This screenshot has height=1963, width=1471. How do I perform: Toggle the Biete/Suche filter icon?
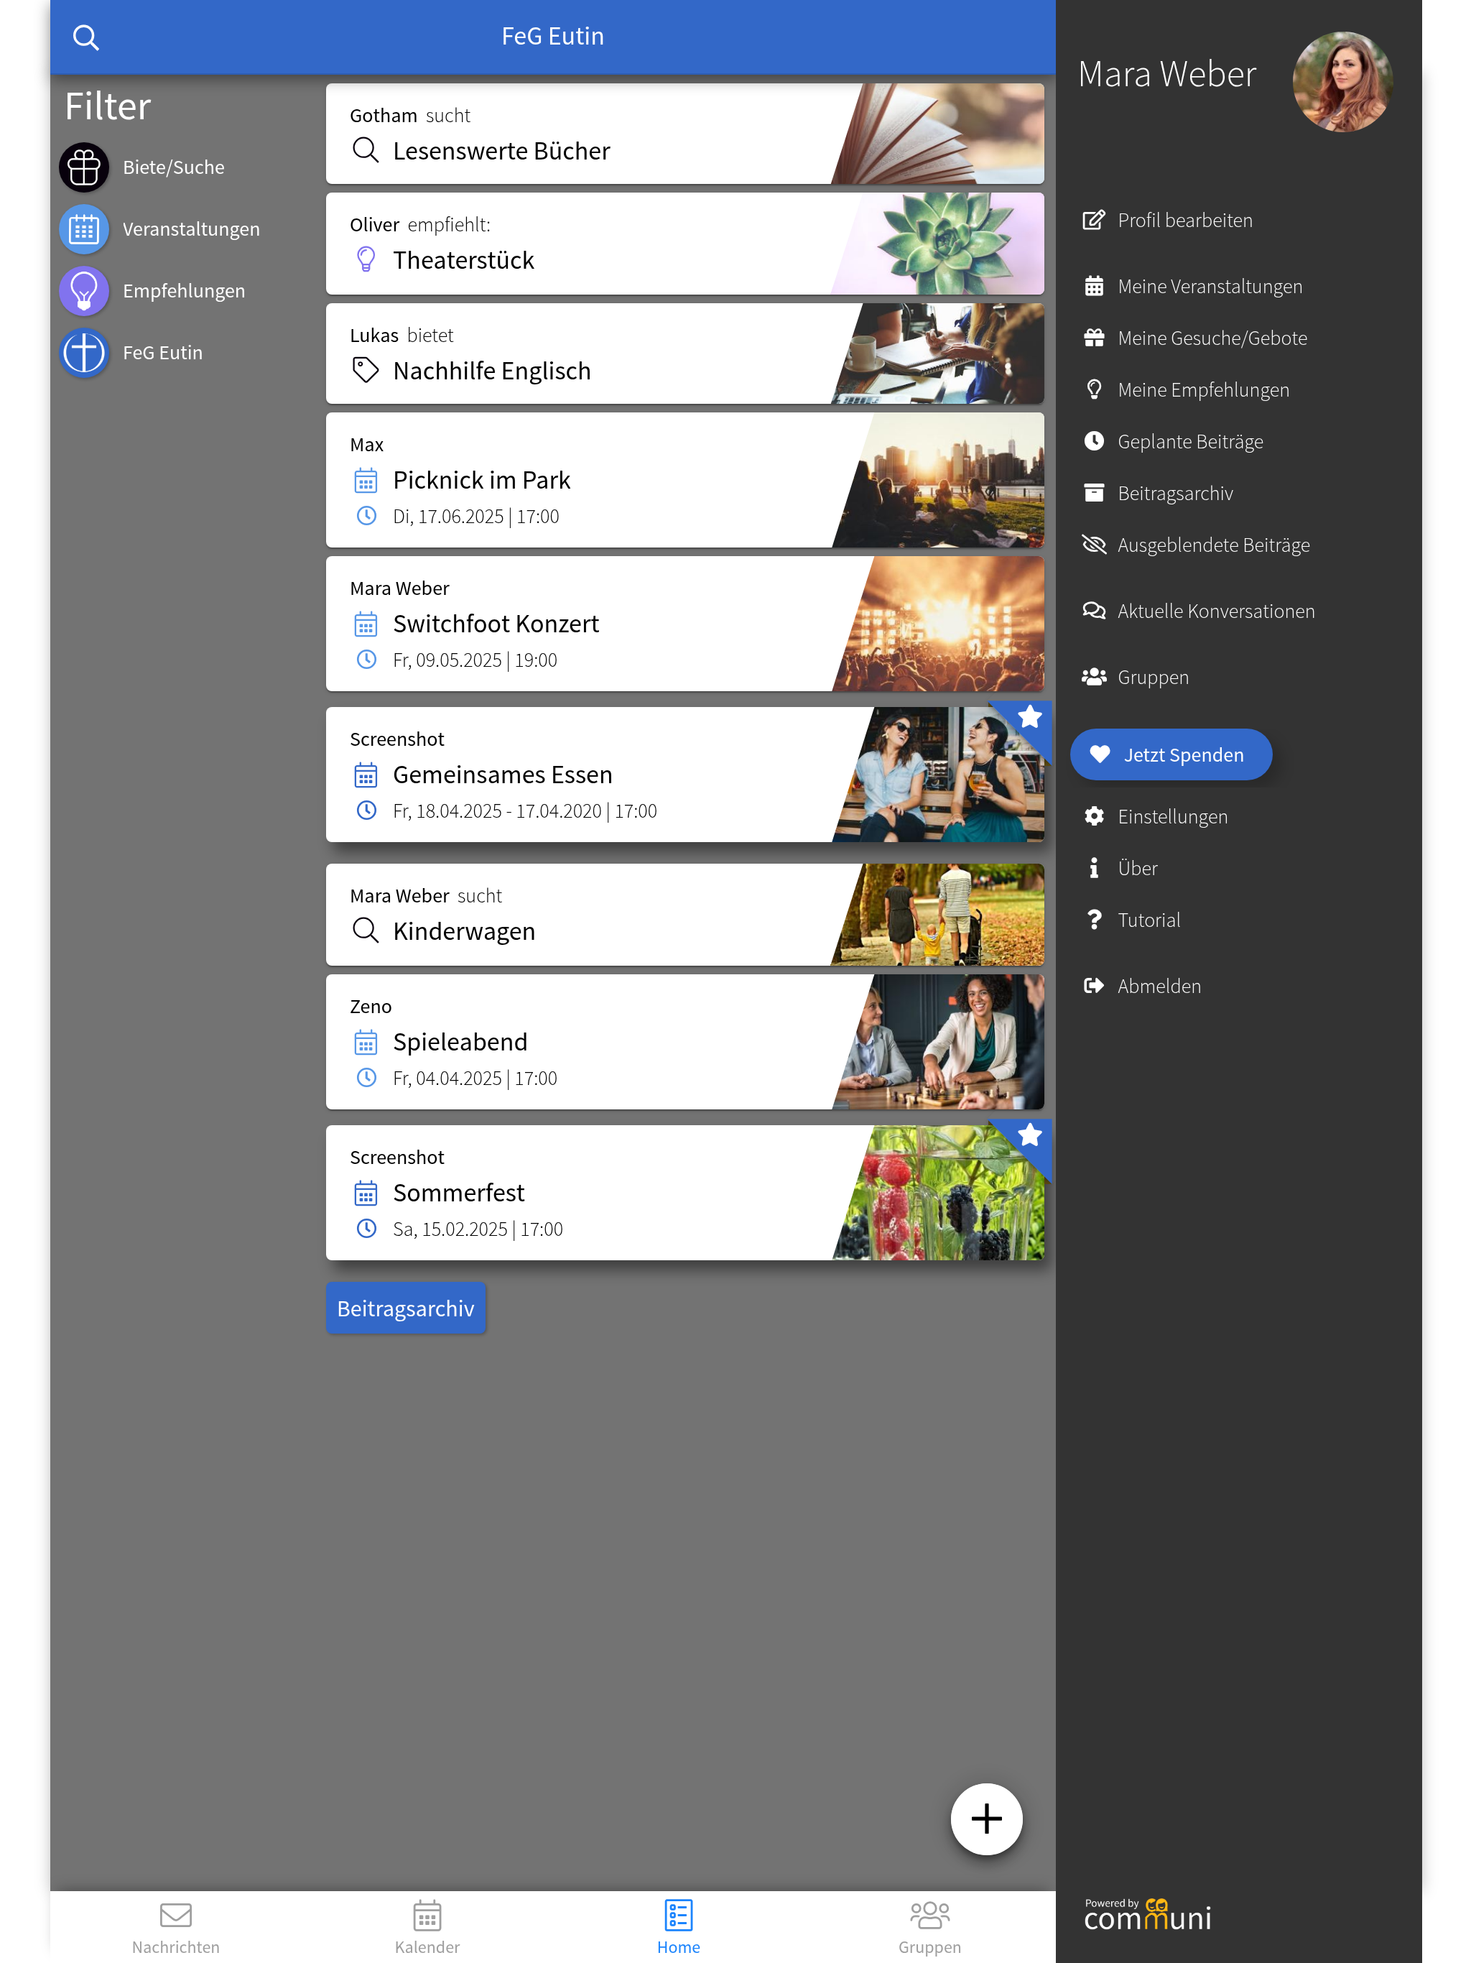[x=84, y=167]
